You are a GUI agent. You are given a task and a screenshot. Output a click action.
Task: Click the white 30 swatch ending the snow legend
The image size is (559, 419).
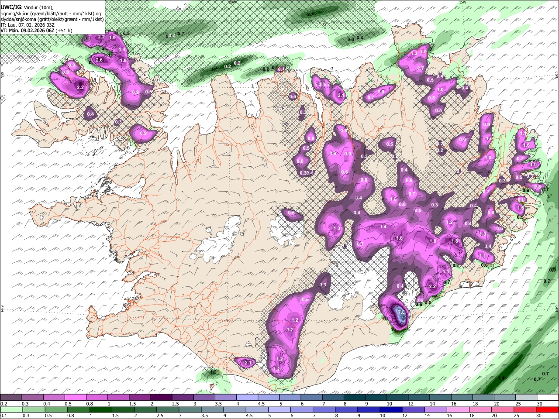point(548,398)
